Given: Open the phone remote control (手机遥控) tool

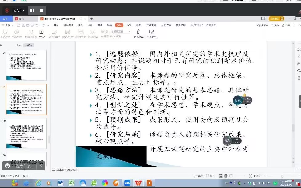Looking at the screenshot, I should [138, 34].
